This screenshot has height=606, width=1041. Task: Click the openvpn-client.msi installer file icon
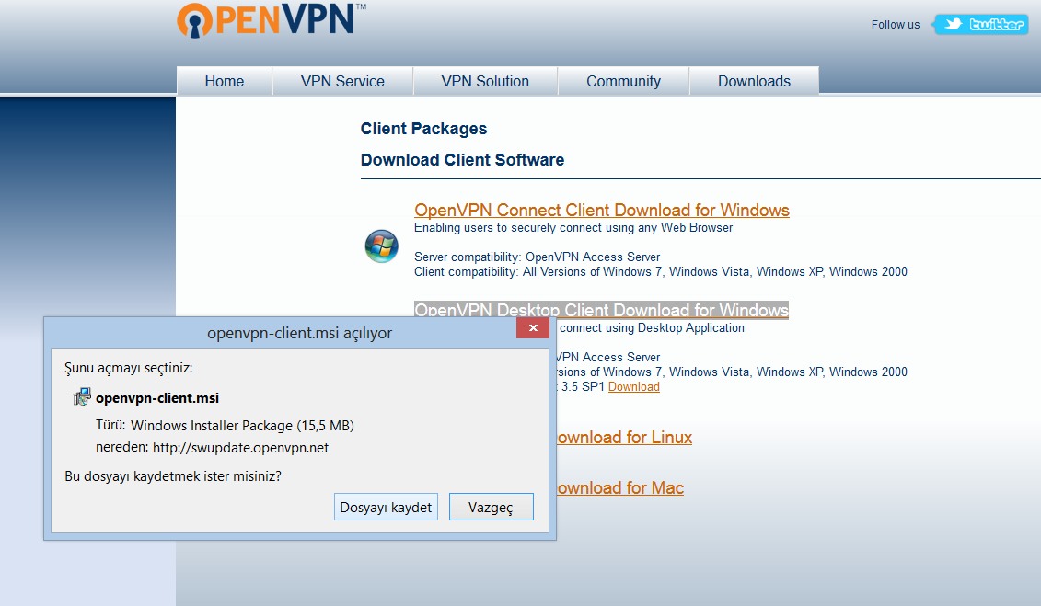pyautogui.click(x=82, y=397)
